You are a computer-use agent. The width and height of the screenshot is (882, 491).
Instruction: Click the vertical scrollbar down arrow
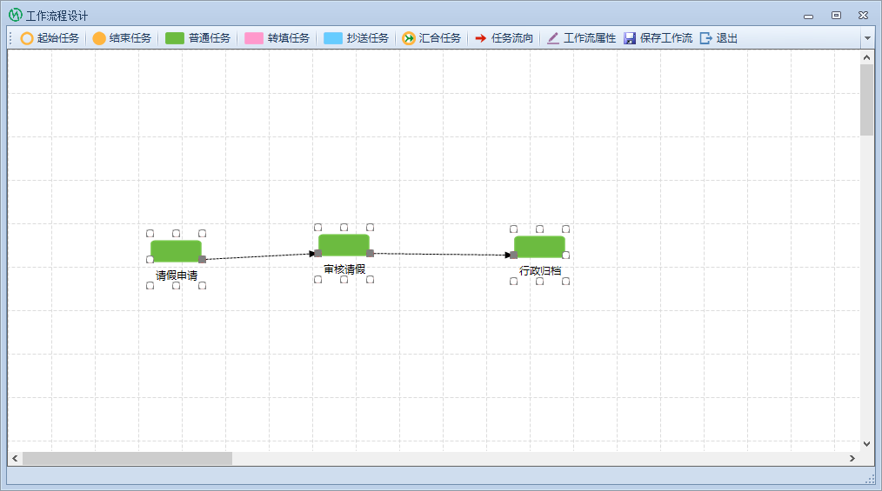[866, 443]
